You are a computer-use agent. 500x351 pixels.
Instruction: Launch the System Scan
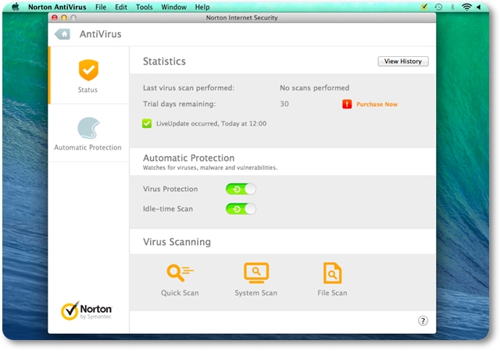256,280
